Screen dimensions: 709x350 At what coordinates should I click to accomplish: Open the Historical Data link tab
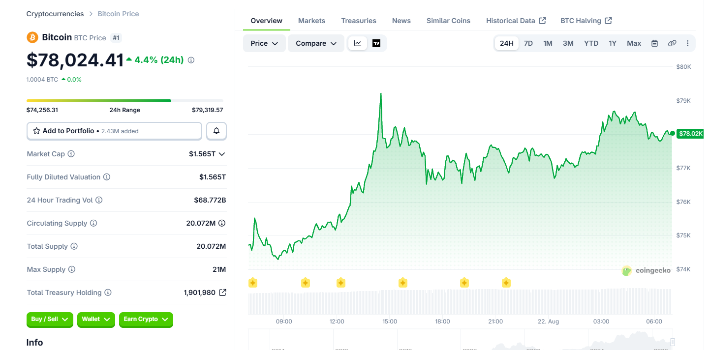click(516, 21)
